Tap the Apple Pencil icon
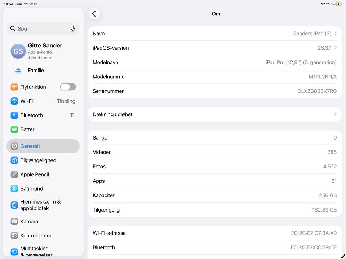This screenshot has height=259, width=346. 14,174
